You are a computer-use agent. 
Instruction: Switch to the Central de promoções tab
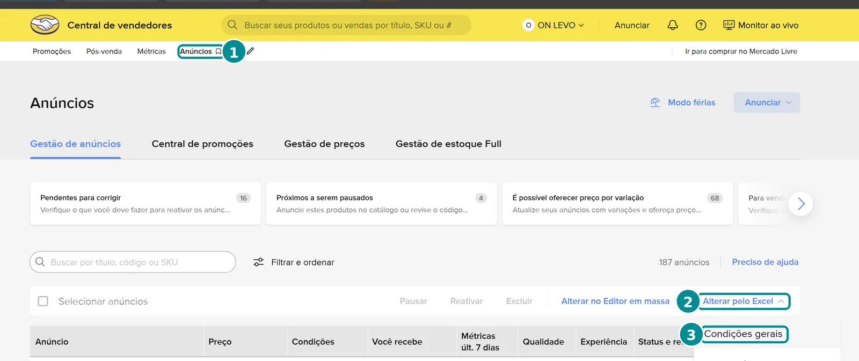[202, 144]
